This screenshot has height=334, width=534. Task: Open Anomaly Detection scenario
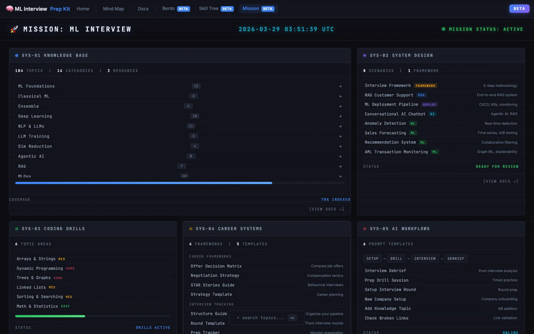coord(441,124)
